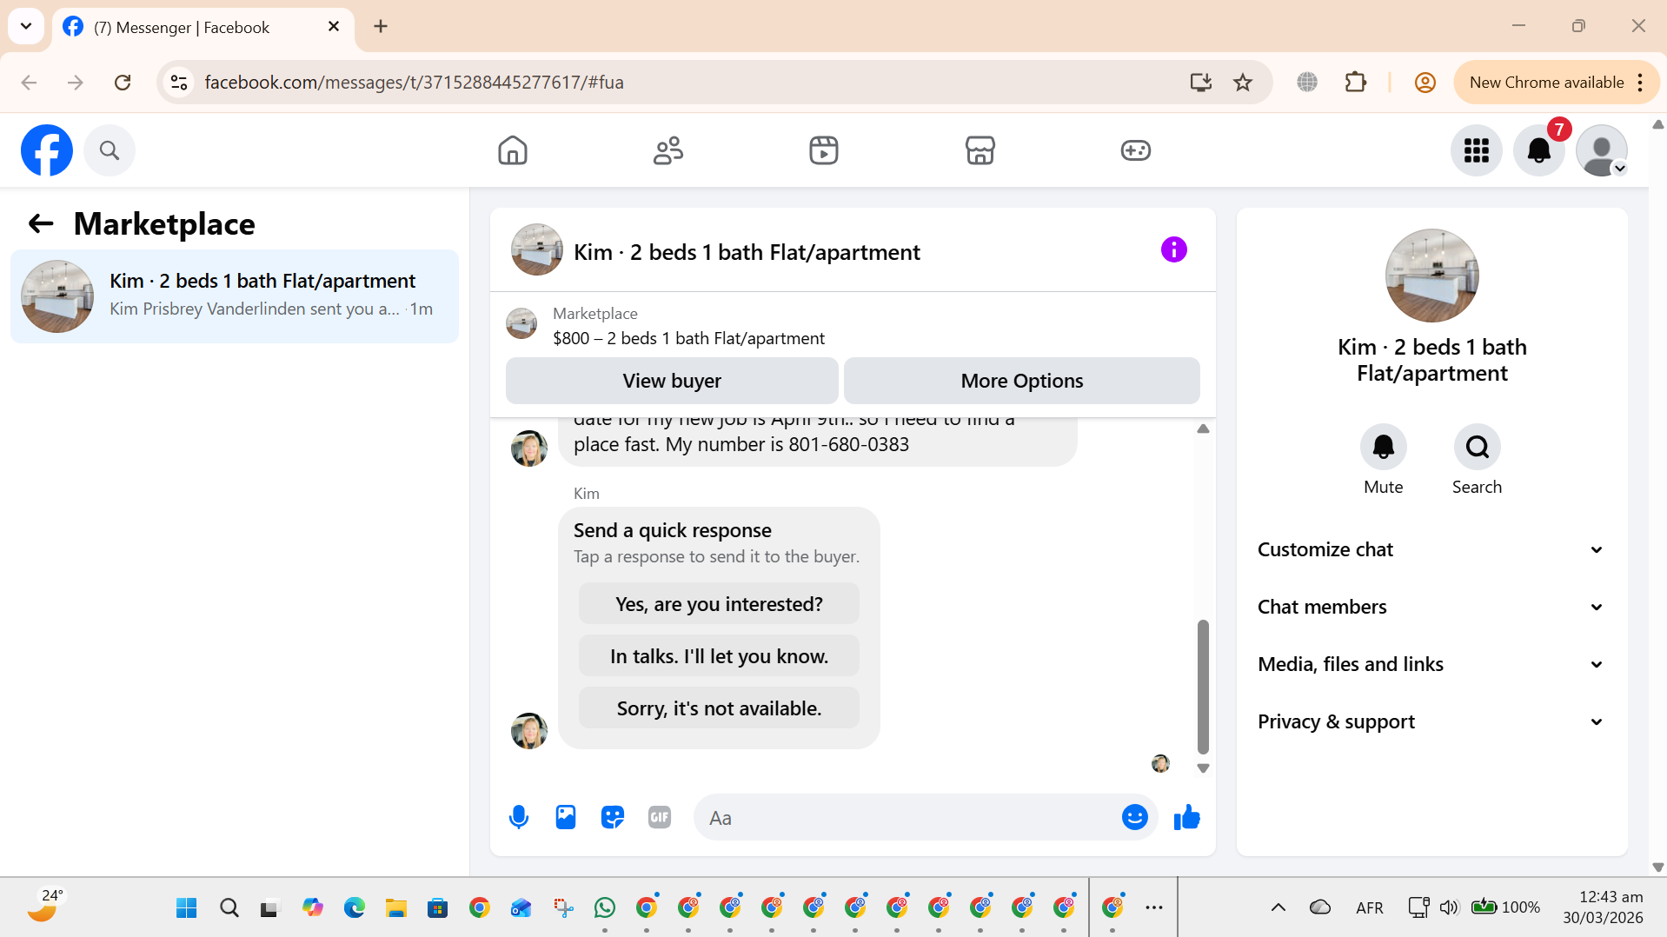Go back in browser history
The height and width of the screenshot is (937, 1667).
coord(29,83)
